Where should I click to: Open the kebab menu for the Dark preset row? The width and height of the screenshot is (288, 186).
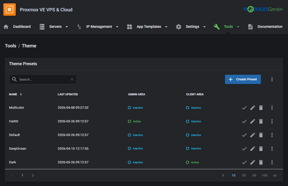click(x=272, y=162)
